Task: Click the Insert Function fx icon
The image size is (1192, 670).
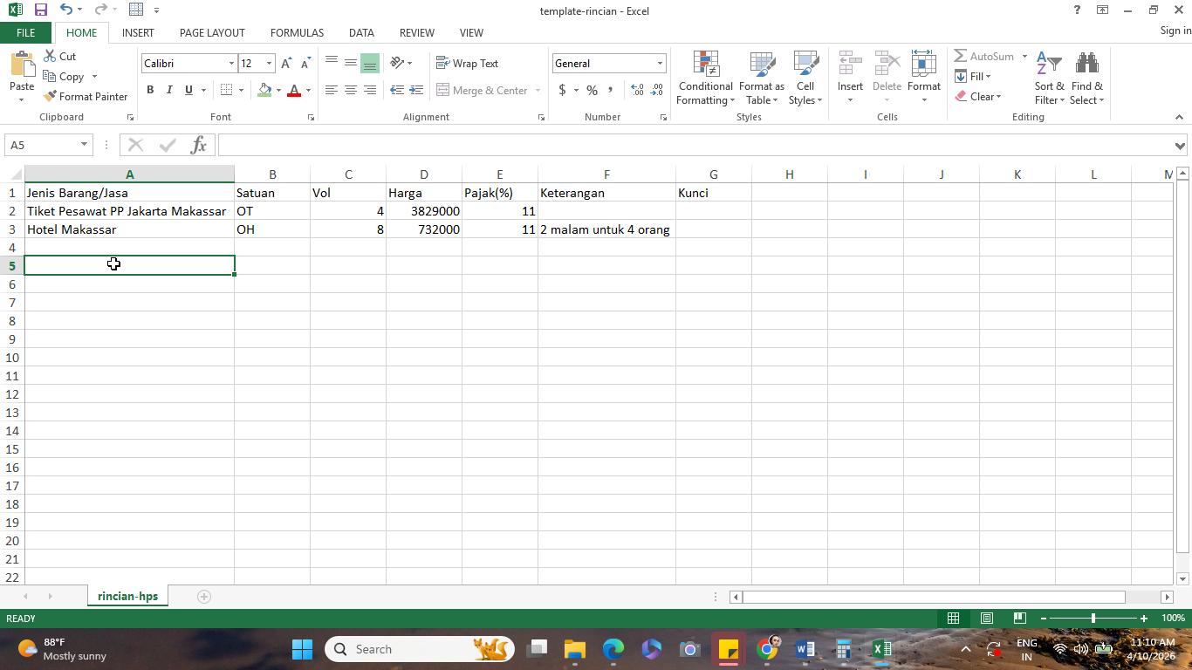Action: (x=198, y=145)
